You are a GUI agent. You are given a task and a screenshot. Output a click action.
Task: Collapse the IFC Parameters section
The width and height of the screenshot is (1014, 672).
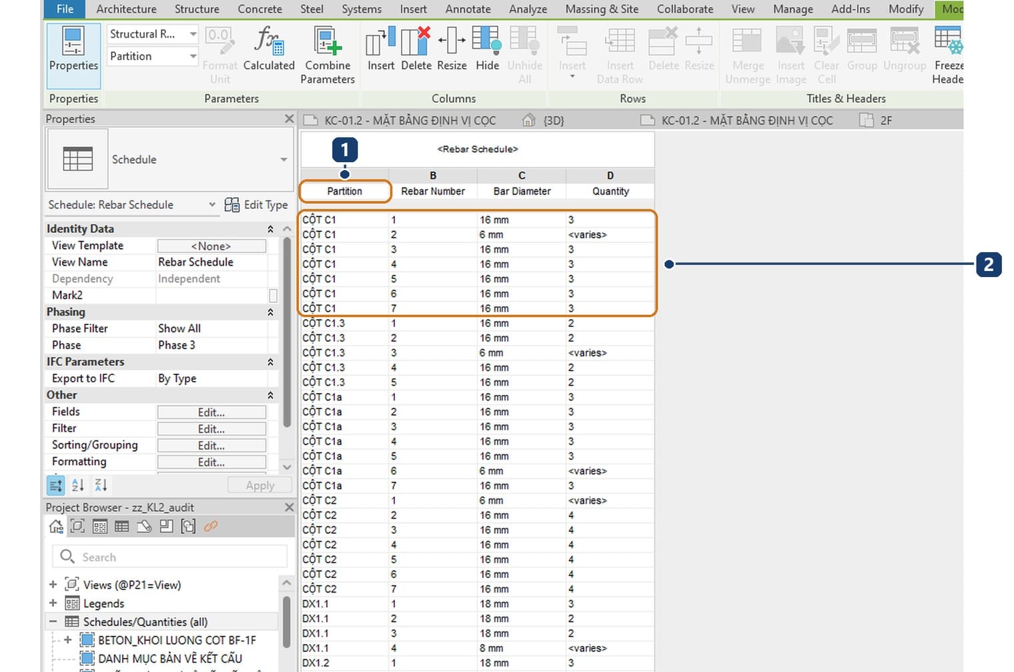(x=270, y=362)
